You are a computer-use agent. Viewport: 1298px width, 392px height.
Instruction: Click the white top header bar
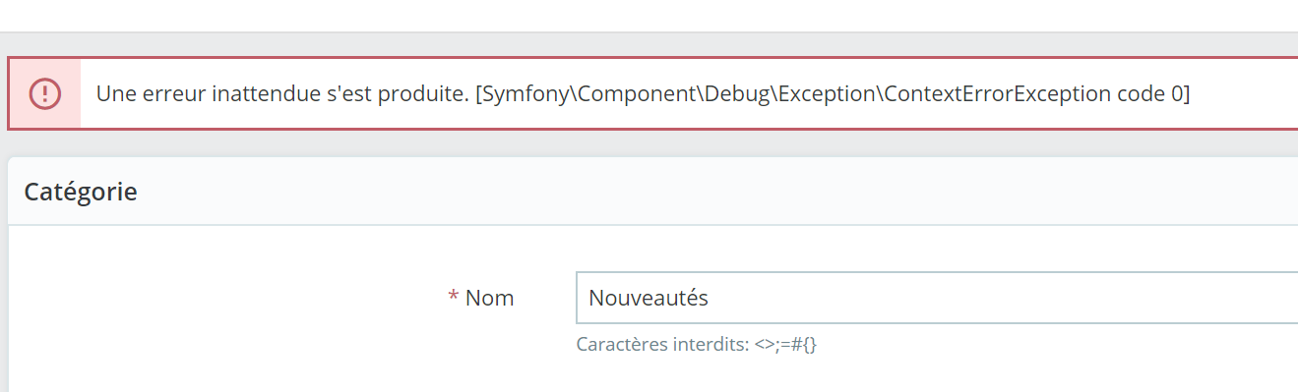click(649, 15)
